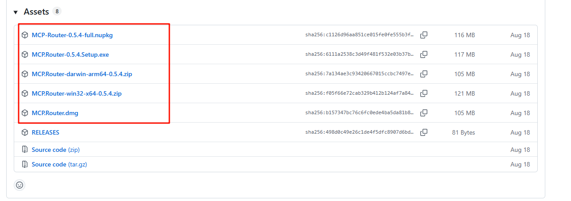Download MCP-Router-0.5.4-full.nupkg
The width and height of the screenshot is (571, 201).
point(72,35)
